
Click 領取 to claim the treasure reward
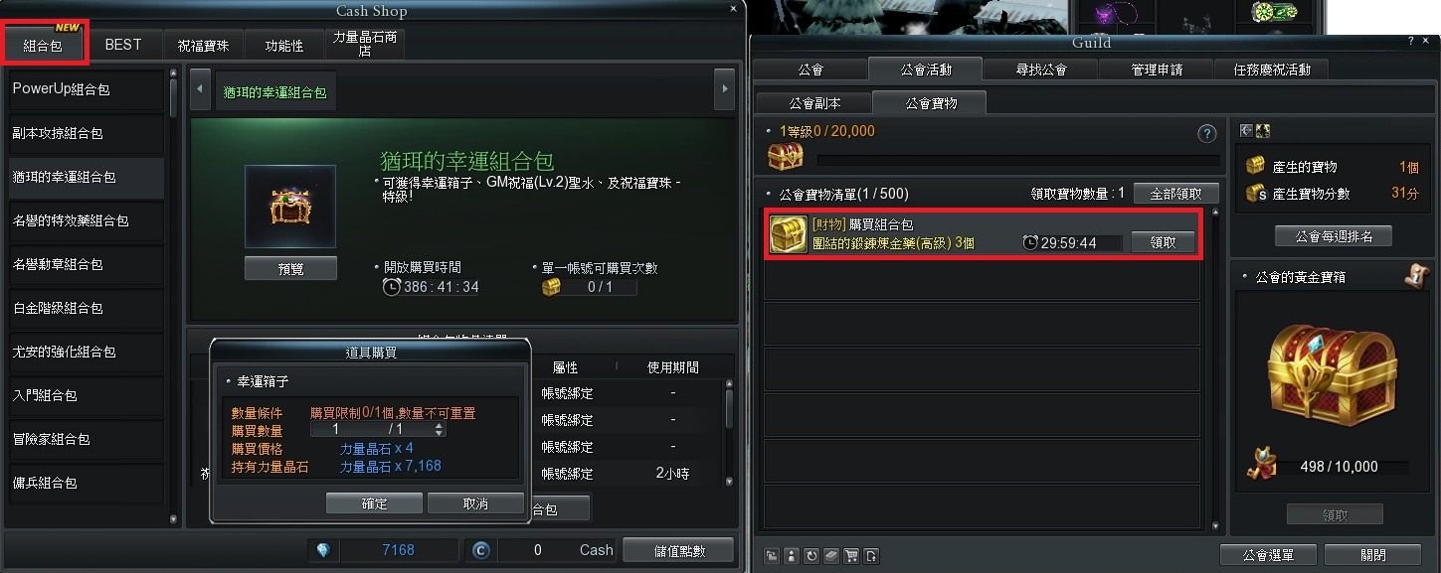pyautogui.click(x=1164, y=242)
